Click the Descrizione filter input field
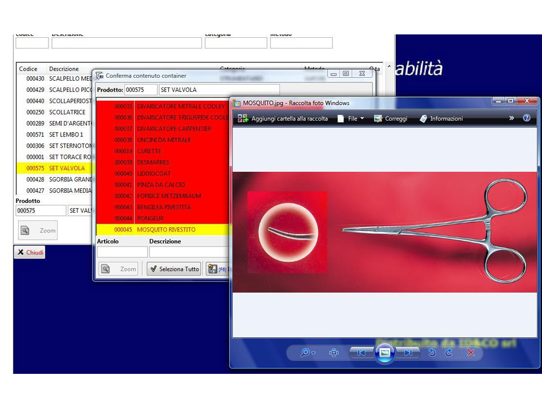542x406 pixels. [127, 43]
